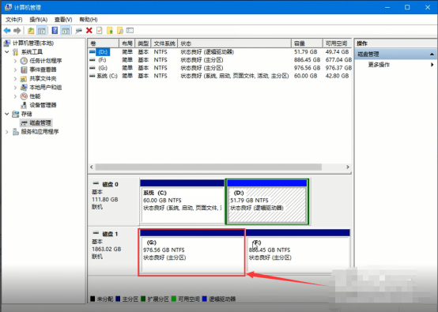Expand the 任务计划程序 tree node
This screenshot has width=438, height=312.
point(15,61)
